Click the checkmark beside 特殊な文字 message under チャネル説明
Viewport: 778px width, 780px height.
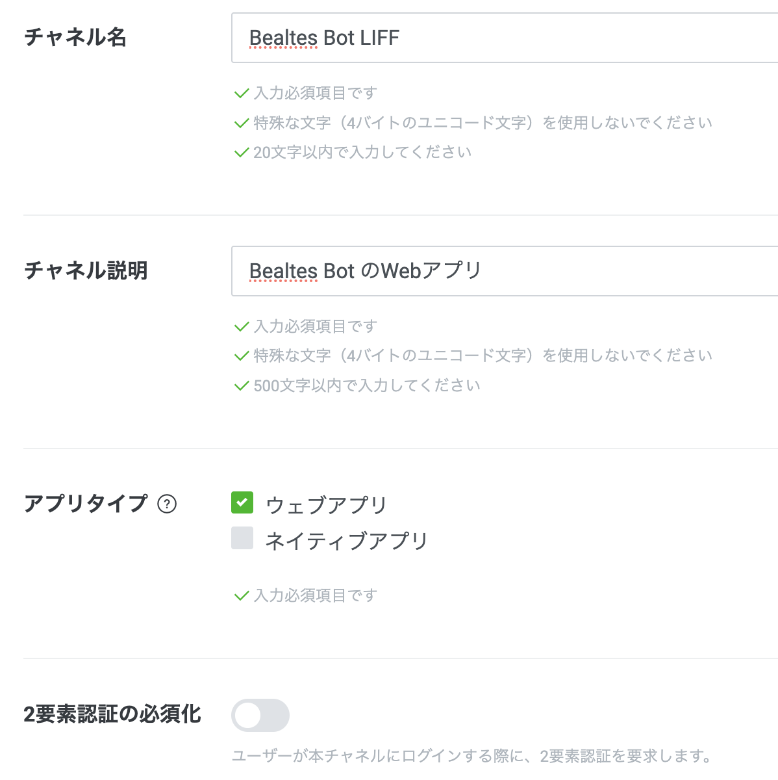241,356
